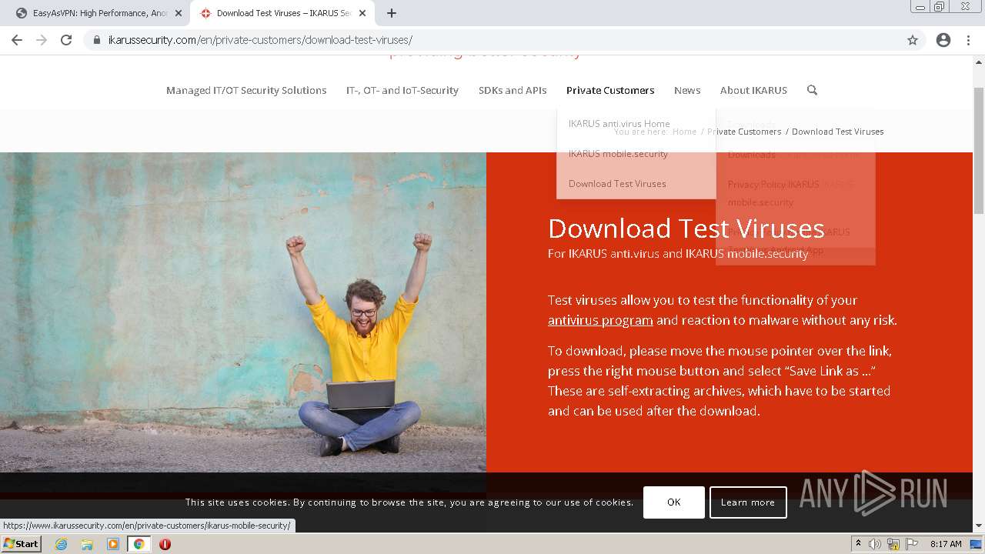Click the Learn more cookie button
Screen dimensions: 985x554
(748, 502)
